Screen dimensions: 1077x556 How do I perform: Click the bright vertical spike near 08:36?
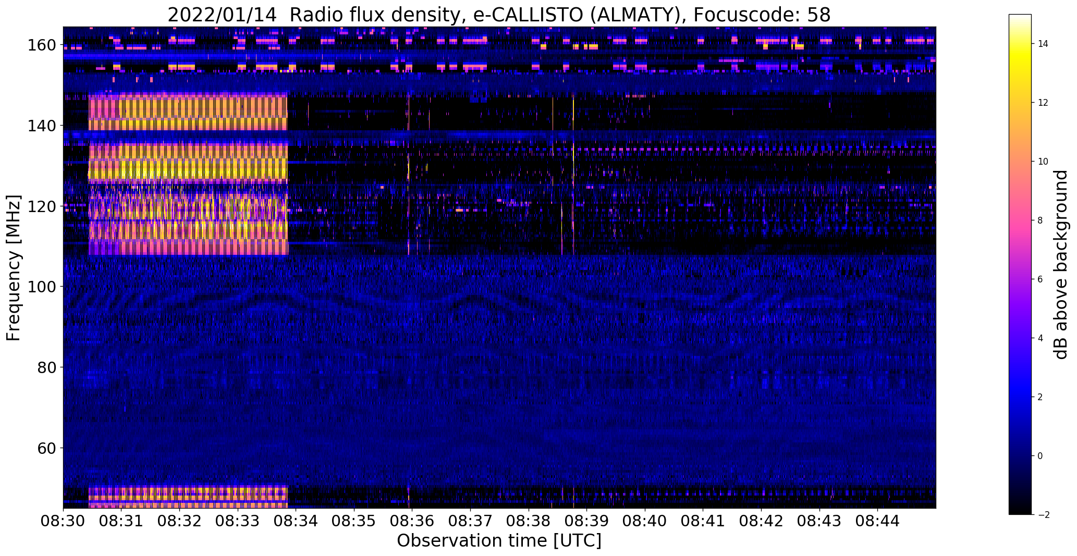(409, 175)
